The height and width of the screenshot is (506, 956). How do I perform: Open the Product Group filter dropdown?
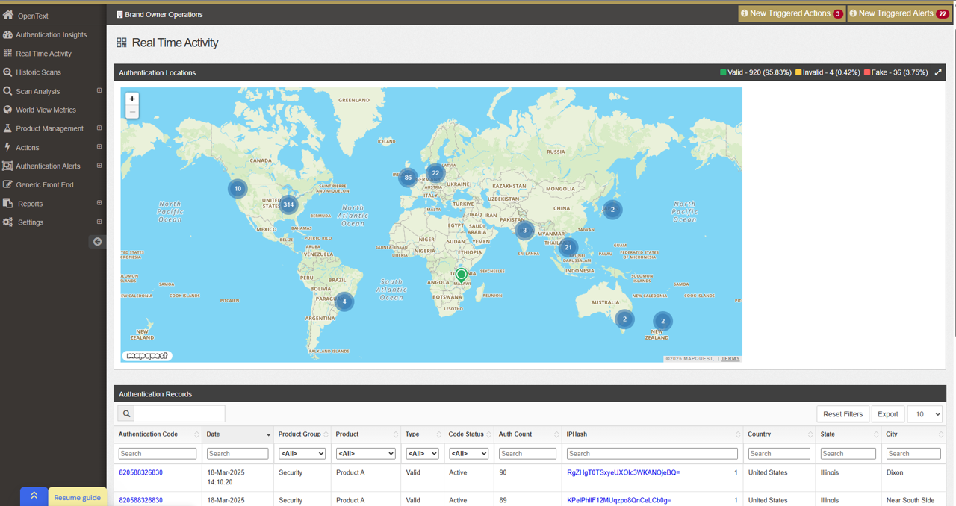pos(302,454)
